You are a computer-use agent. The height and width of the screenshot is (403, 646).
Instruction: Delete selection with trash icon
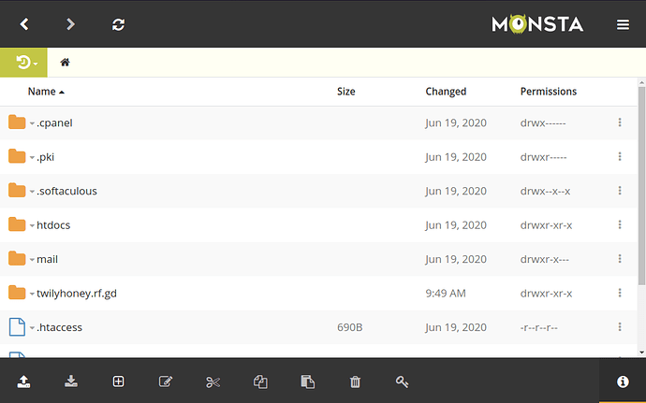[x=355, y=381]
